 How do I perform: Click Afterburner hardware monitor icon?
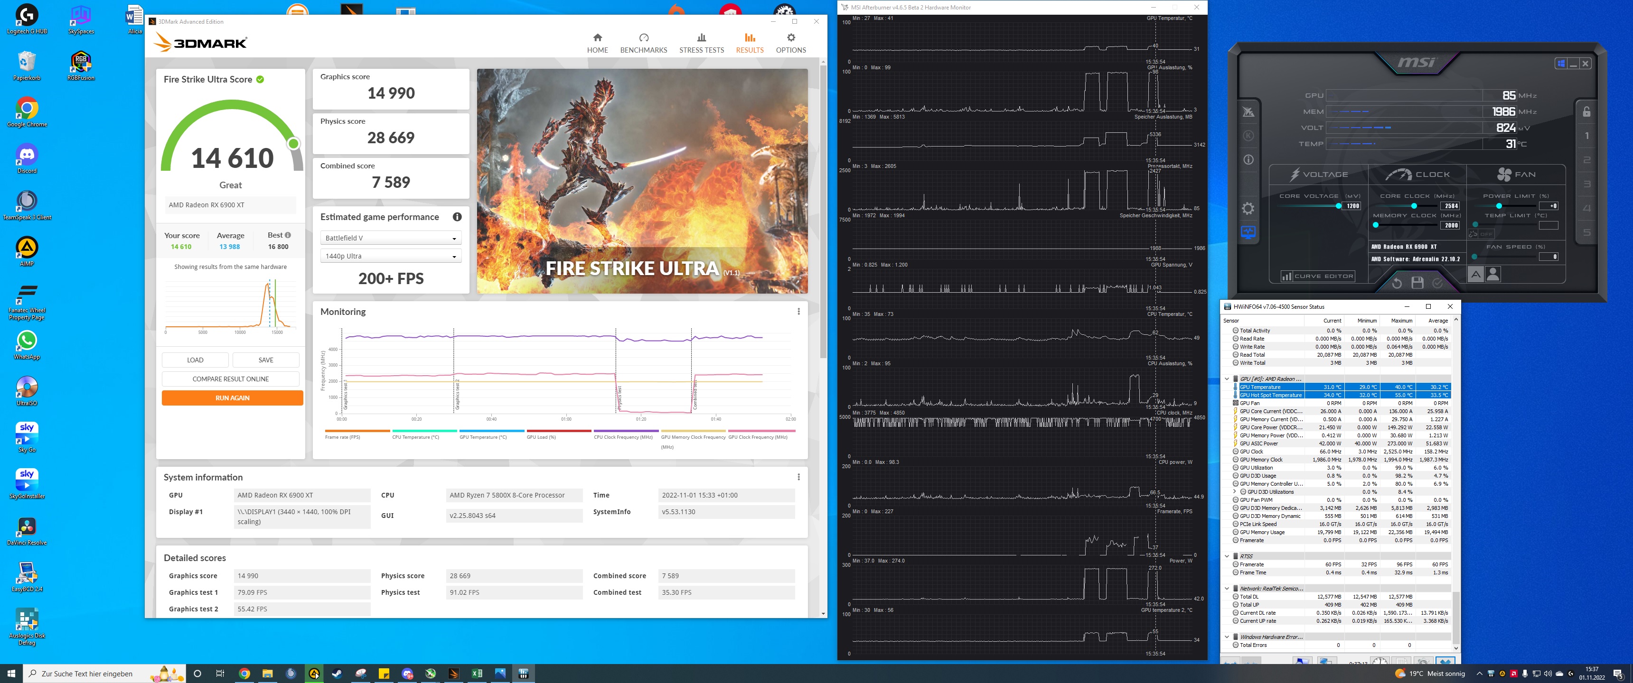pyautogui.click(x=1248, y=232)
